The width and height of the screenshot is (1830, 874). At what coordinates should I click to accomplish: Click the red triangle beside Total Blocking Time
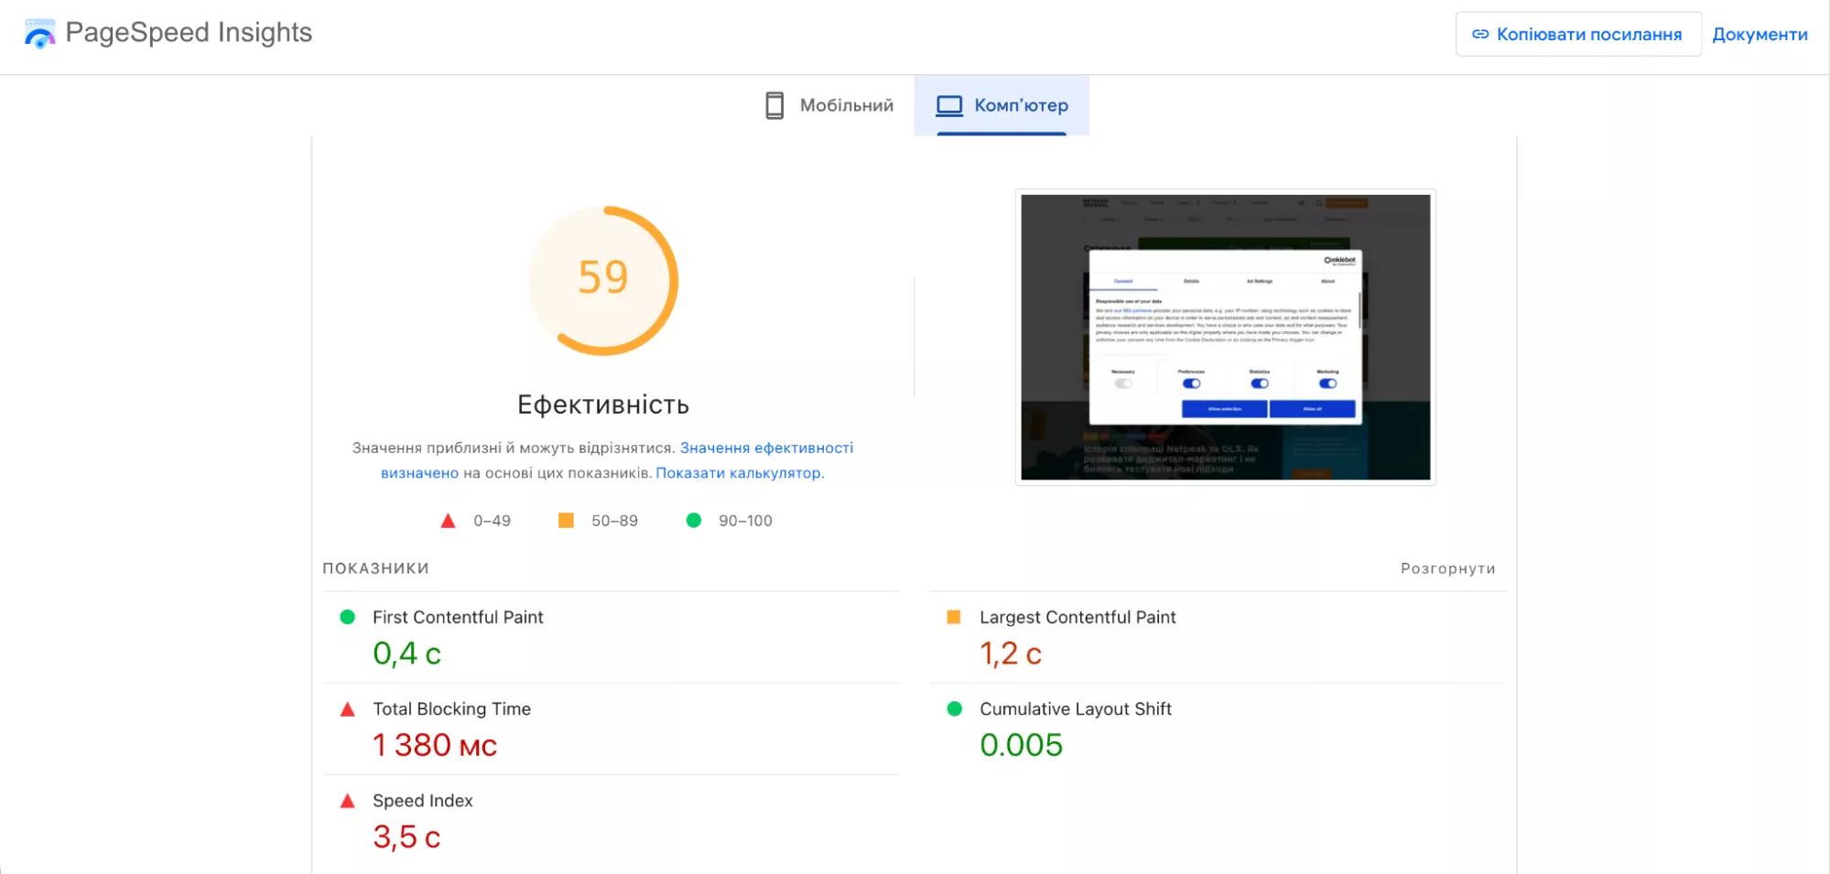point(347,708)
